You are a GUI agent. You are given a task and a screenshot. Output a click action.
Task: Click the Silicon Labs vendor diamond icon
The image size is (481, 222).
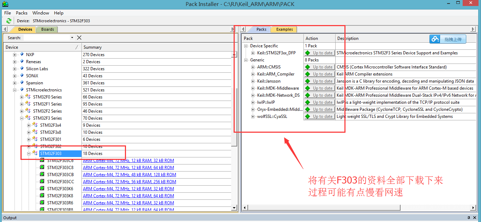click(x=22, y=68)
